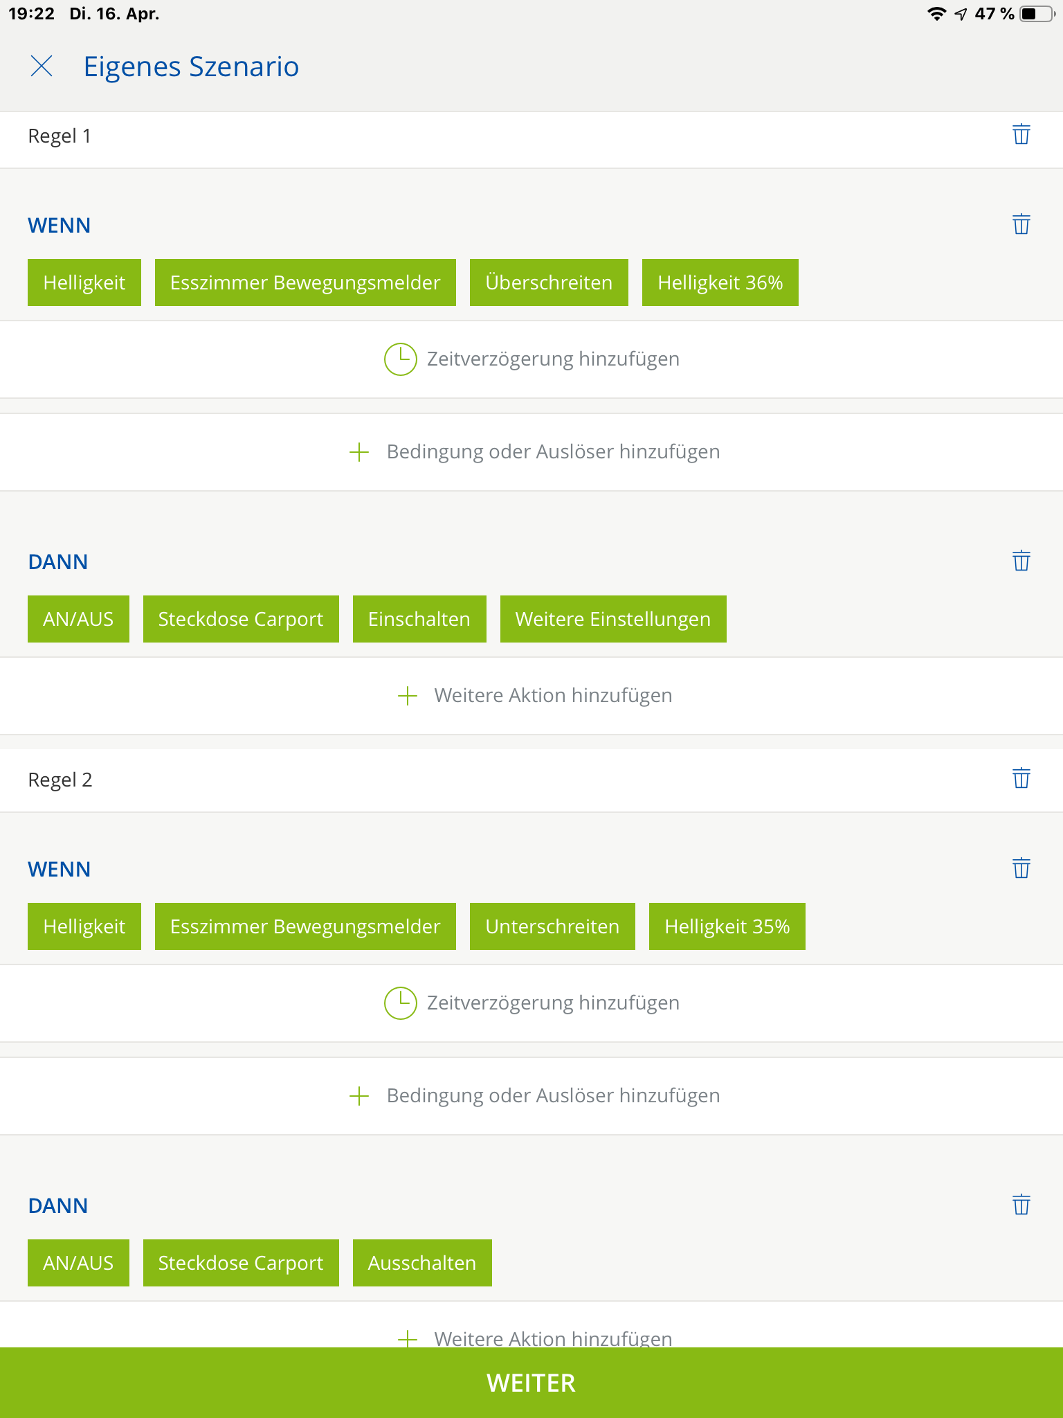
Task: Remove second DANN action via trash icon
Action: pos(1021,1205)
